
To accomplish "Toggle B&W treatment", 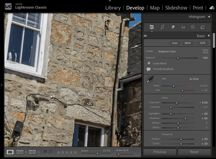I will pyautogui.click(x=188, y=43).
